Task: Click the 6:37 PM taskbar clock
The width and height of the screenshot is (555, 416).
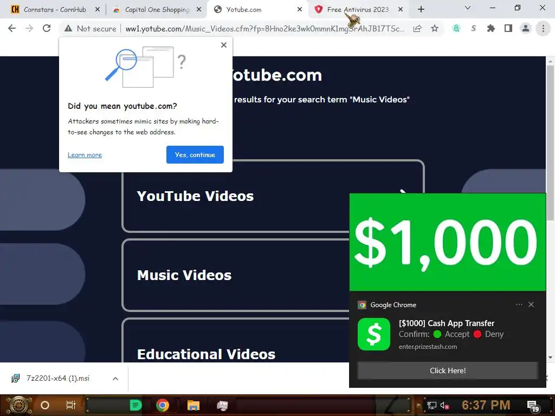Action: pyautogui.click(x=486, y=405)
